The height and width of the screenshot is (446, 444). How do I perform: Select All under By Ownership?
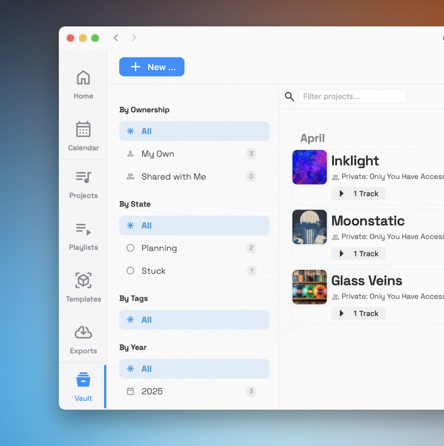pyautogui.click(x=194, y=131)
